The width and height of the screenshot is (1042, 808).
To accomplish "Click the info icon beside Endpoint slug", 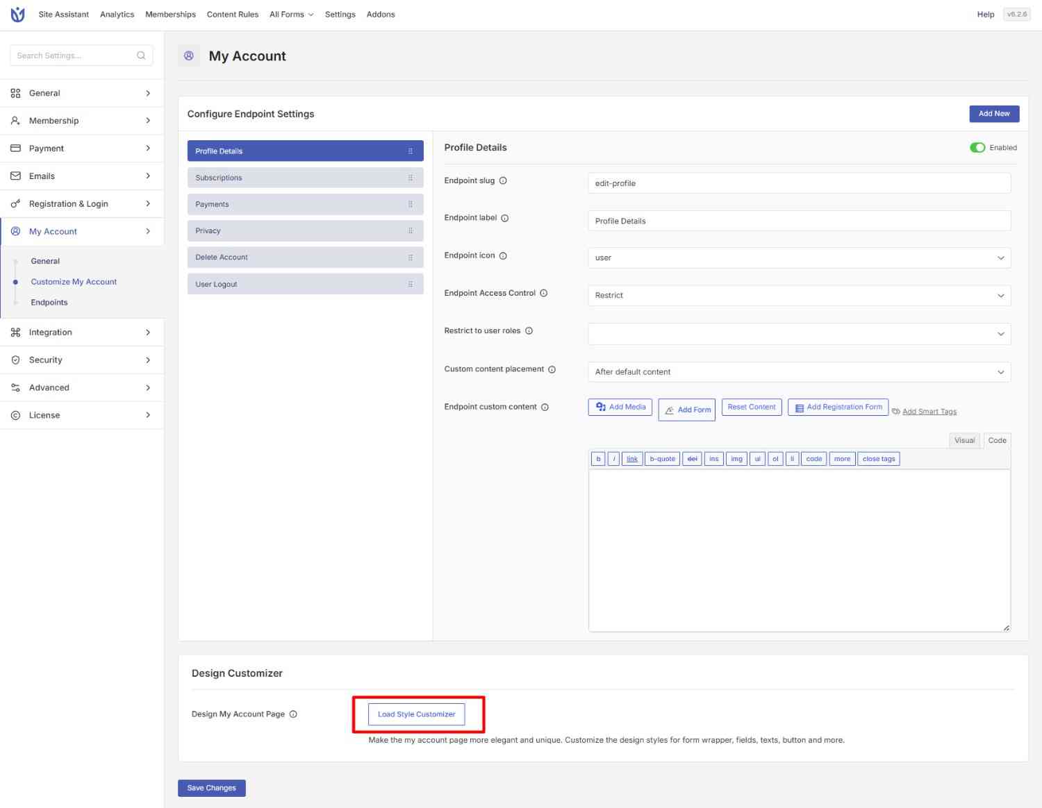I will pos(503,180).
